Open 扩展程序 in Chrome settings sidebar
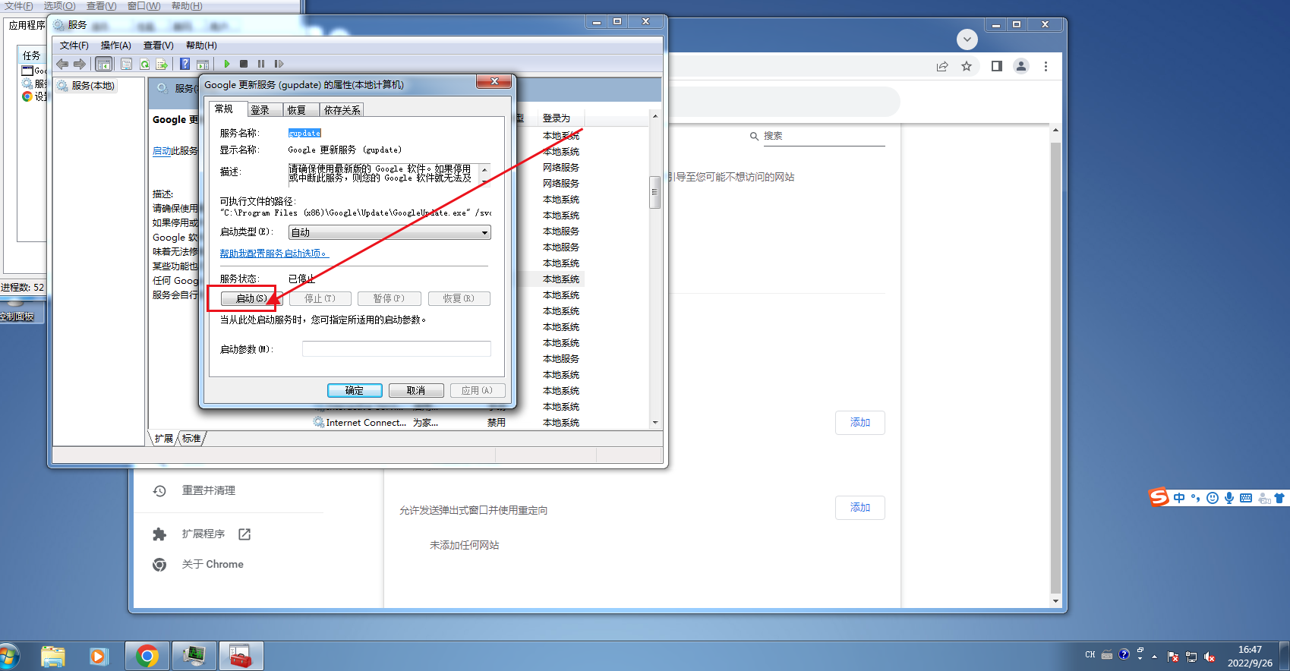1290x671 pixels. coord(203,534)
